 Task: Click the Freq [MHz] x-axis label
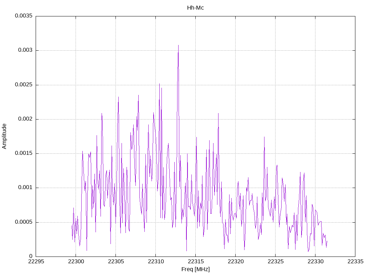click(x=195, y=269)
